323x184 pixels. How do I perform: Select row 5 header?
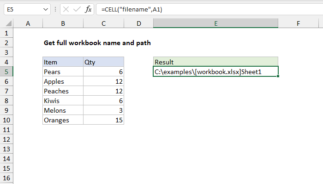tap(6, 72)
